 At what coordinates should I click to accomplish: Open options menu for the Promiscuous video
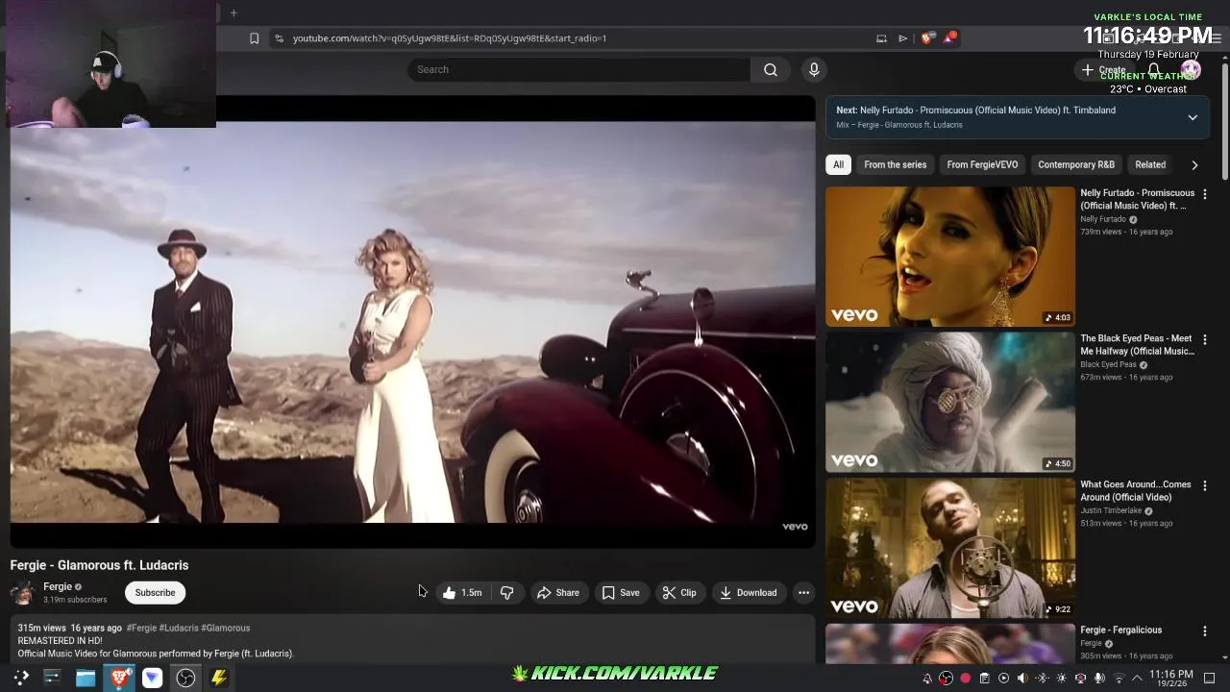click(1204, 194)
